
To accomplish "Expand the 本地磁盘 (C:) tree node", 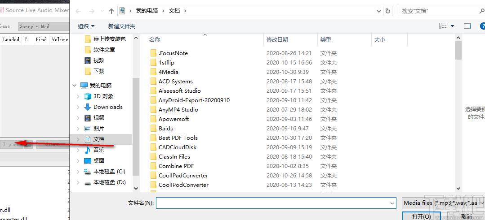I will click(78, 172).
